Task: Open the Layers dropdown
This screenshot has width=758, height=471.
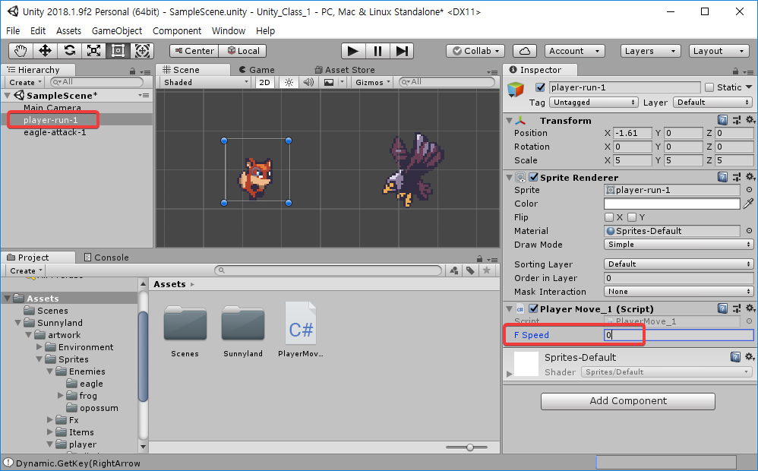Action: tap(650, 51)
